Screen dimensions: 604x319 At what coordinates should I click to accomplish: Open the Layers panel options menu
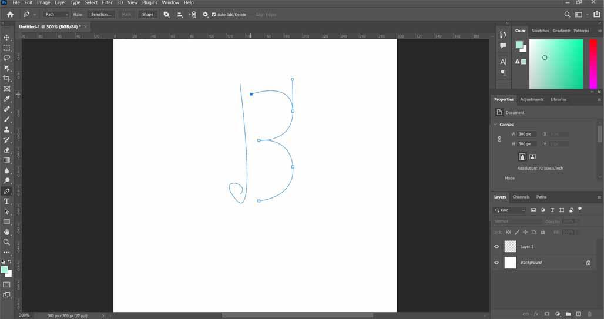tap(599, 197)
